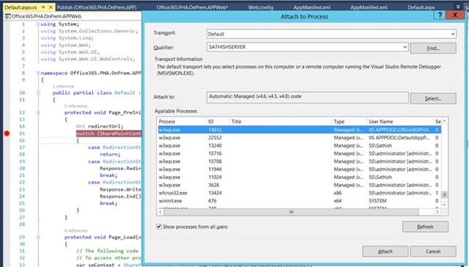The image size is (469, 267).
Task: Click the Find... button
Action: pyautogui.click(x=433, y=48)
